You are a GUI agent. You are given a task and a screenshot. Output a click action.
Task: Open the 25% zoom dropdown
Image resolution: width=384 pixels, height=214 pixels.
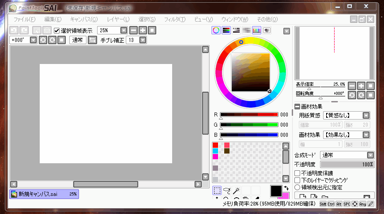(124, 30)
